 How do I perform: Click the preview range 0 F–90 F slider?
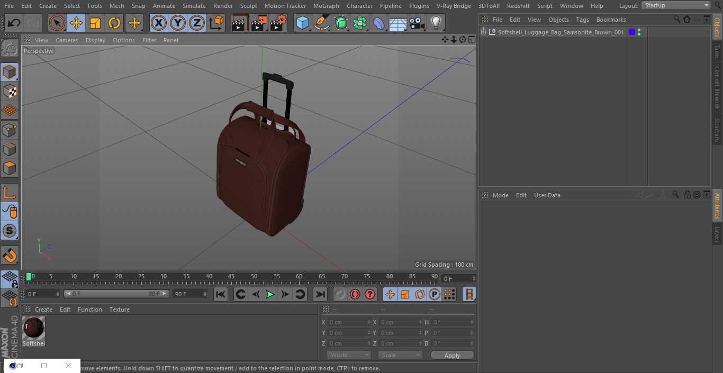116,294
